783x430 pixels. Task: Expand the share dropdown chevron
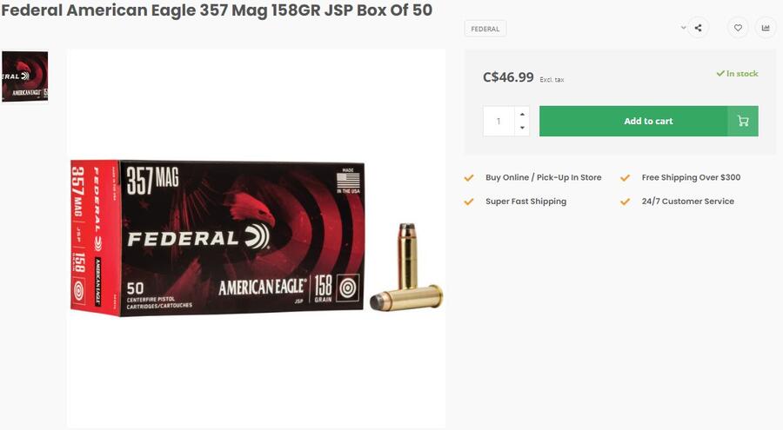(x=683, y=28)
